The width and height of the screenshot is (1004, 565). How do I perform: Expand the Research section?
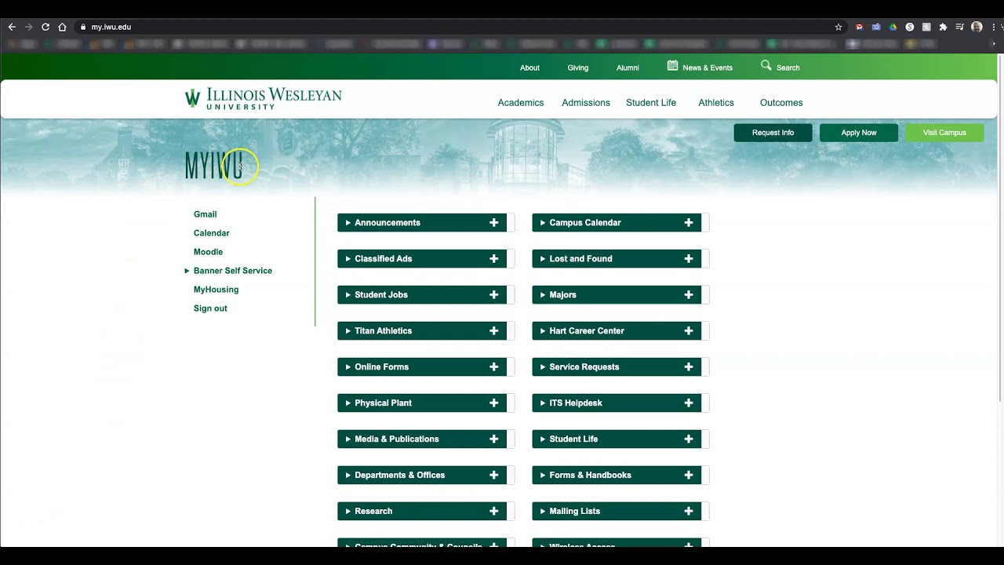tap(422, 512)
